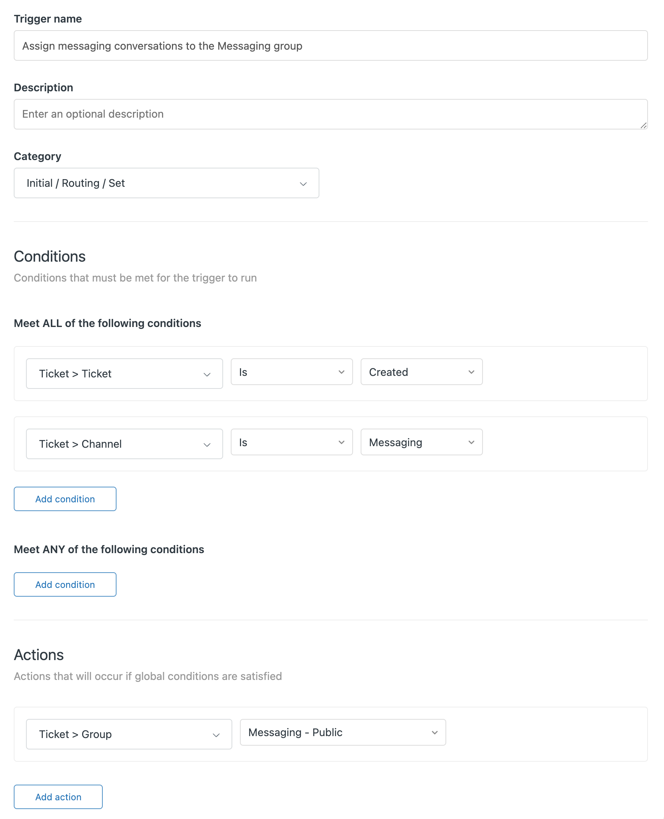Screen dimensions: 664x819
Task: Click the Meet ALL of the following conditions label
Action: (107, 323)
